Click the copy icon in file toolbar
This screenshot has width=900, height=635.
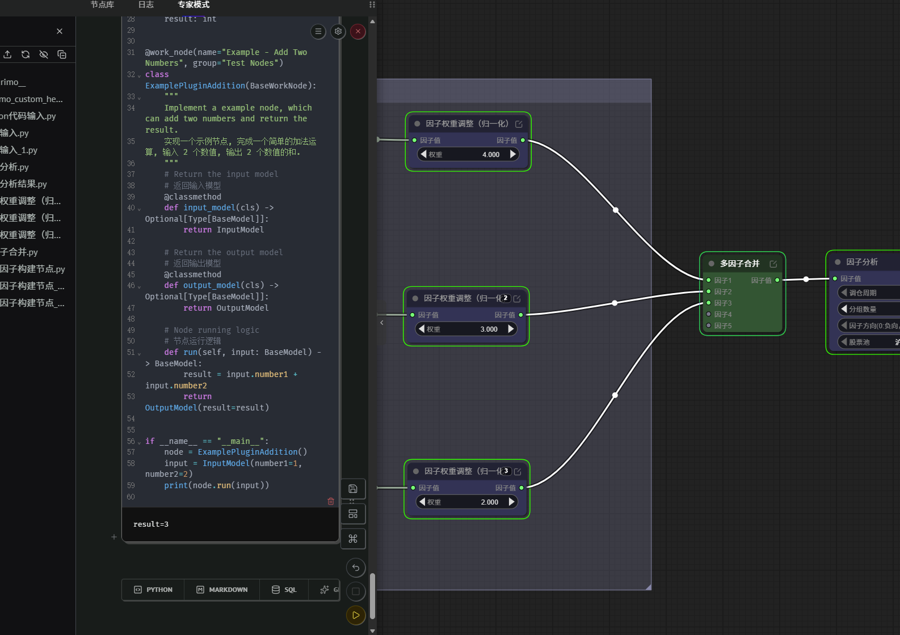pos(62,54)
